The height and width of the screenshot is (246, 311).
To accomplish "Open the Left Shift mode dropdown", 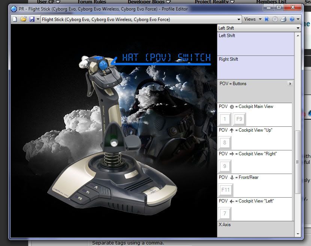I will point(298,28).
